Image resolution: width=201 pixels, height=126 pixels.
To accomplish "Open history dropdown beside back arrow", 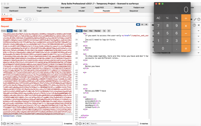I will tap(29, 19).
